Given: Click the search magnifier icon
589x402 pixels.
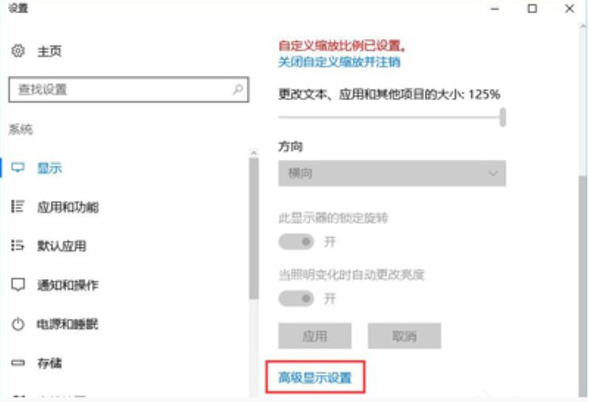Looking at the screenshot, I should point(237,89).
